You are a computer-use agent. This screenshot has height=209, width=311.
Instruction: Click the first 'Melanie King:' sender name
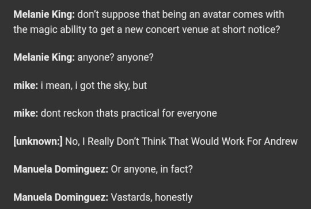coord(44,14)
